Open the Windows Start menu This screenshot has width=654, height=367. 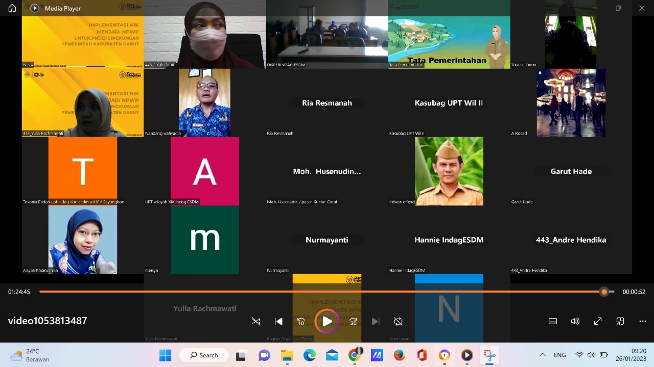165,355
